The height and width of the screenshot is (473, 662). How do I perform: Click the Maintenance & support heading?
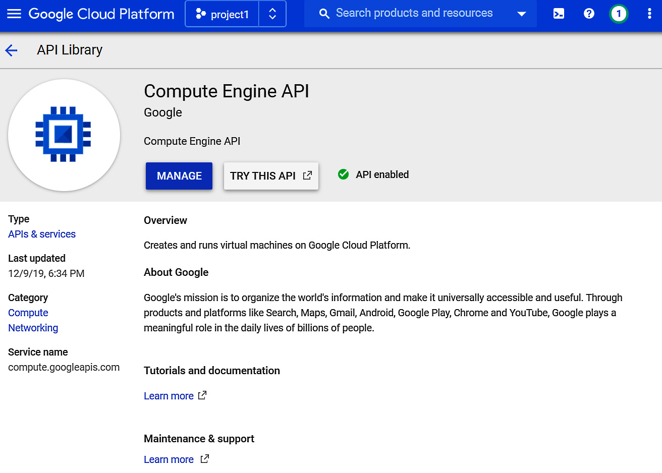click(x=199, y=439)
